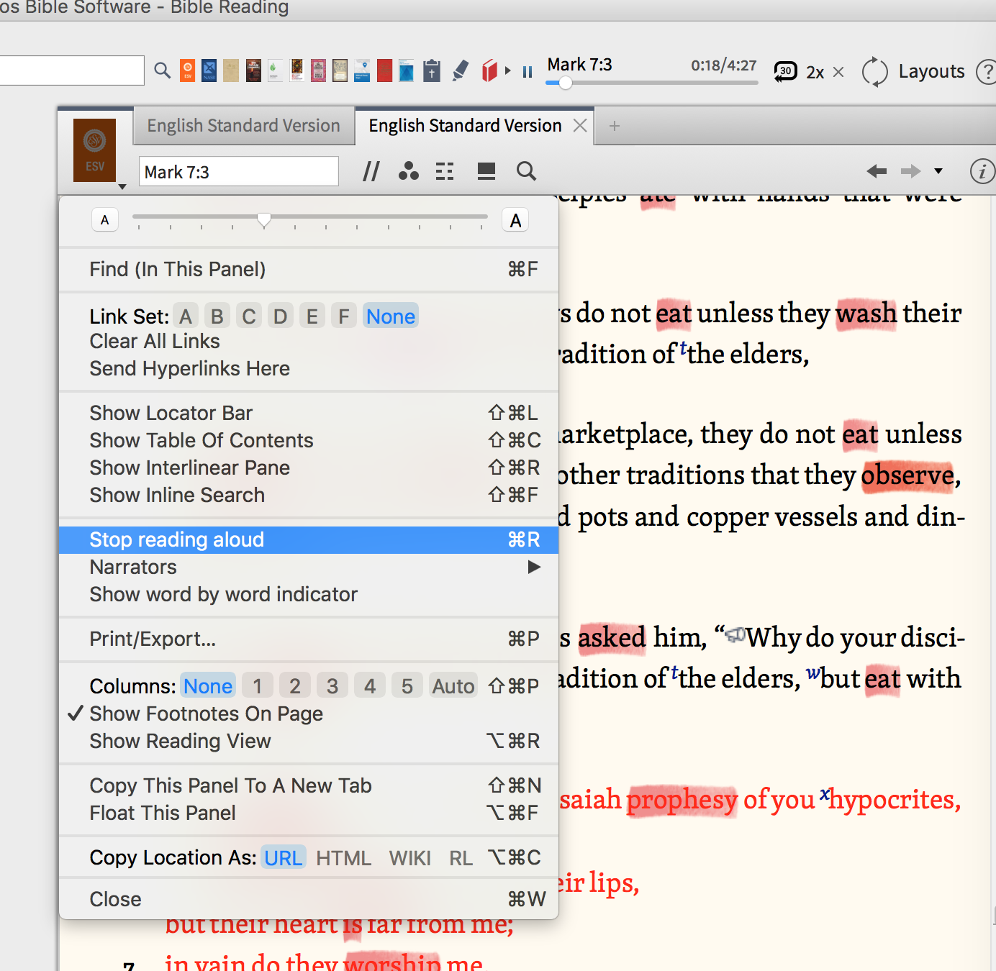
Task: Open the solid red book cover shortcut
Action: pos(384,70)
